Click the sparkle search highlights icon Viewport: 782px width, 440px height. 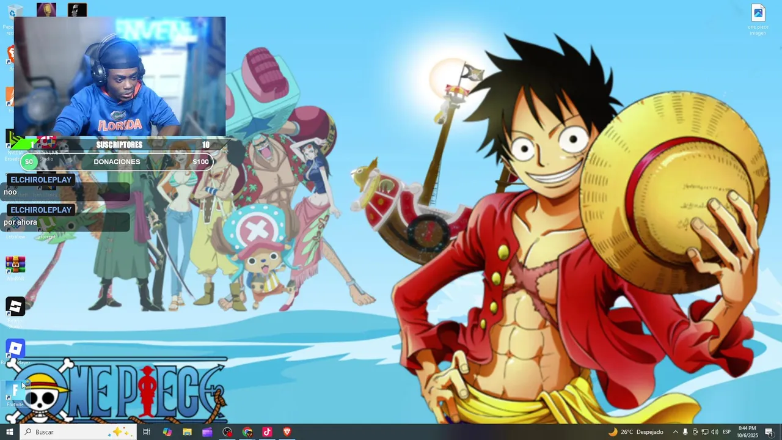119,432
